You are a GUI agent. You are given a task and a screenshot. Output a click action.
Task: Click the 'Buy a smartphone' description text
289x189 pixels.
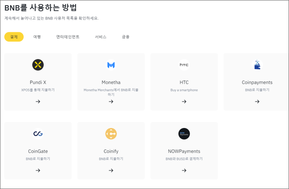click(x=184, y=90)
